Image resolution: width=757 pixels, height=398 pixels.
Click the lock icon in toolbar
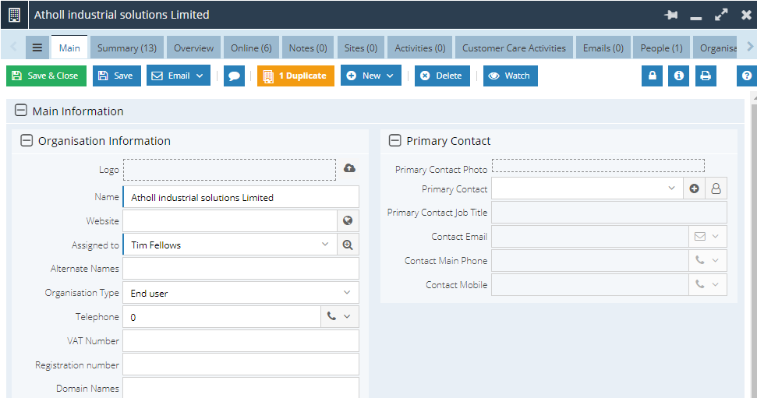pyautogui.click(x=652, y=76)
